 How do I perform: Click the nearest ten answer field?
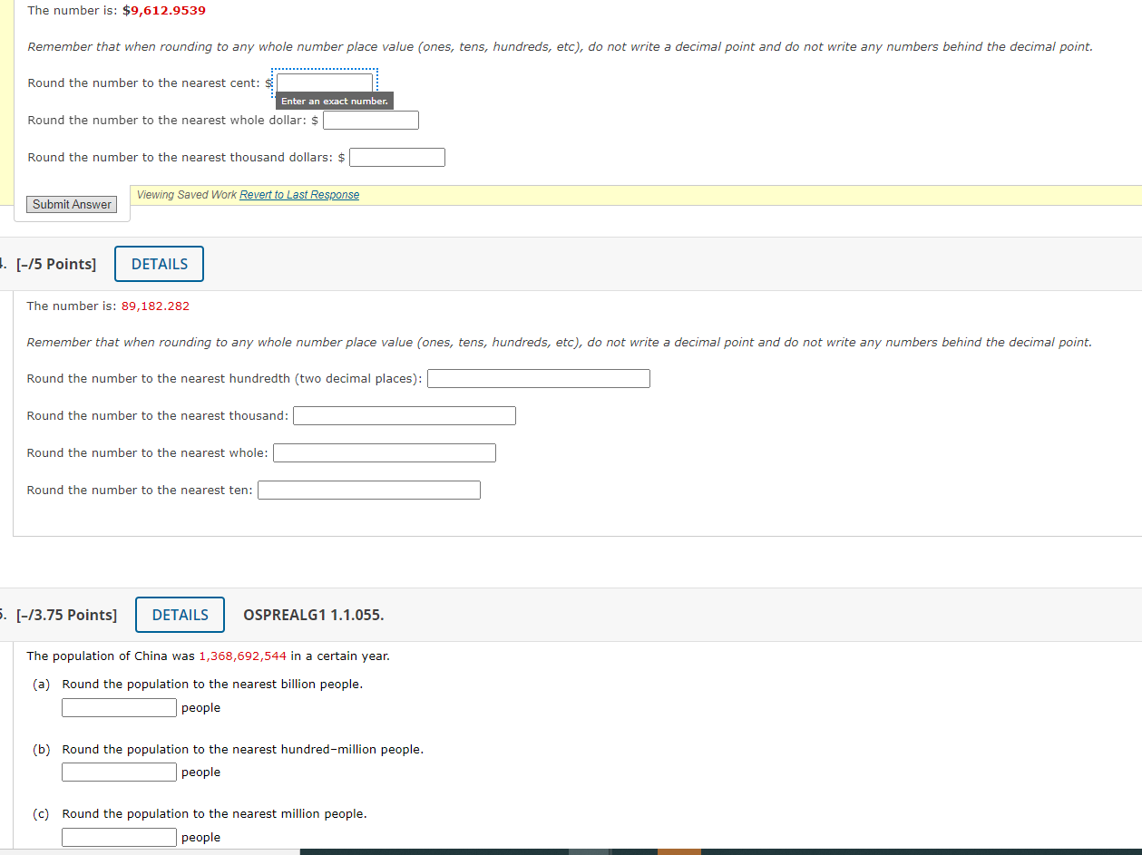(368, 490)
